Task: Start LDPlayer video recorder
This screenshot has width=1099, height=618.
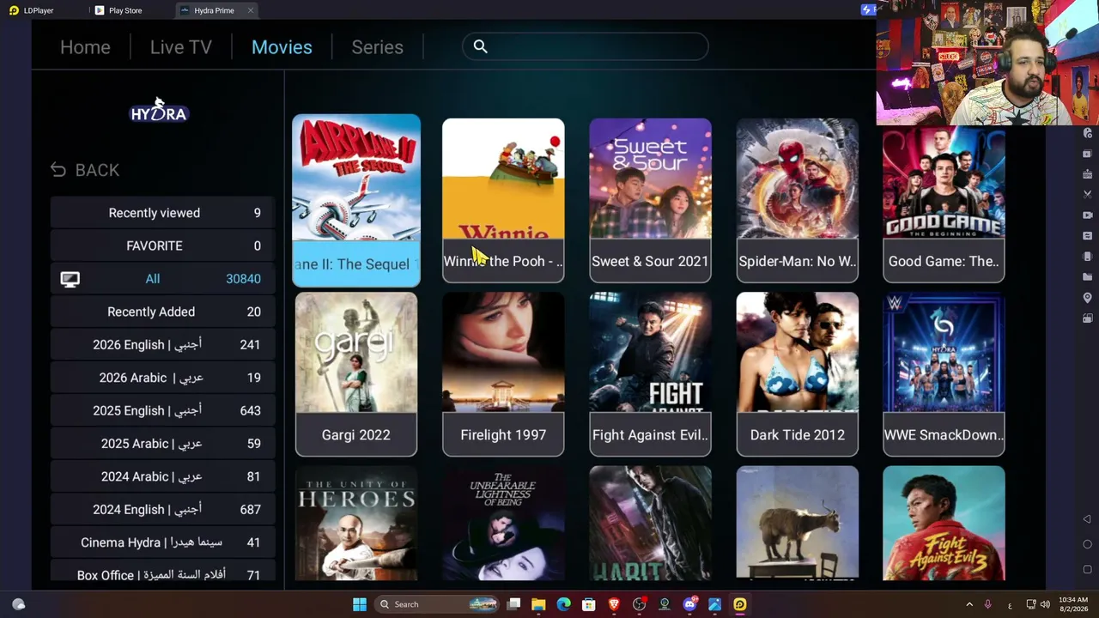Action: [1087, 215]
